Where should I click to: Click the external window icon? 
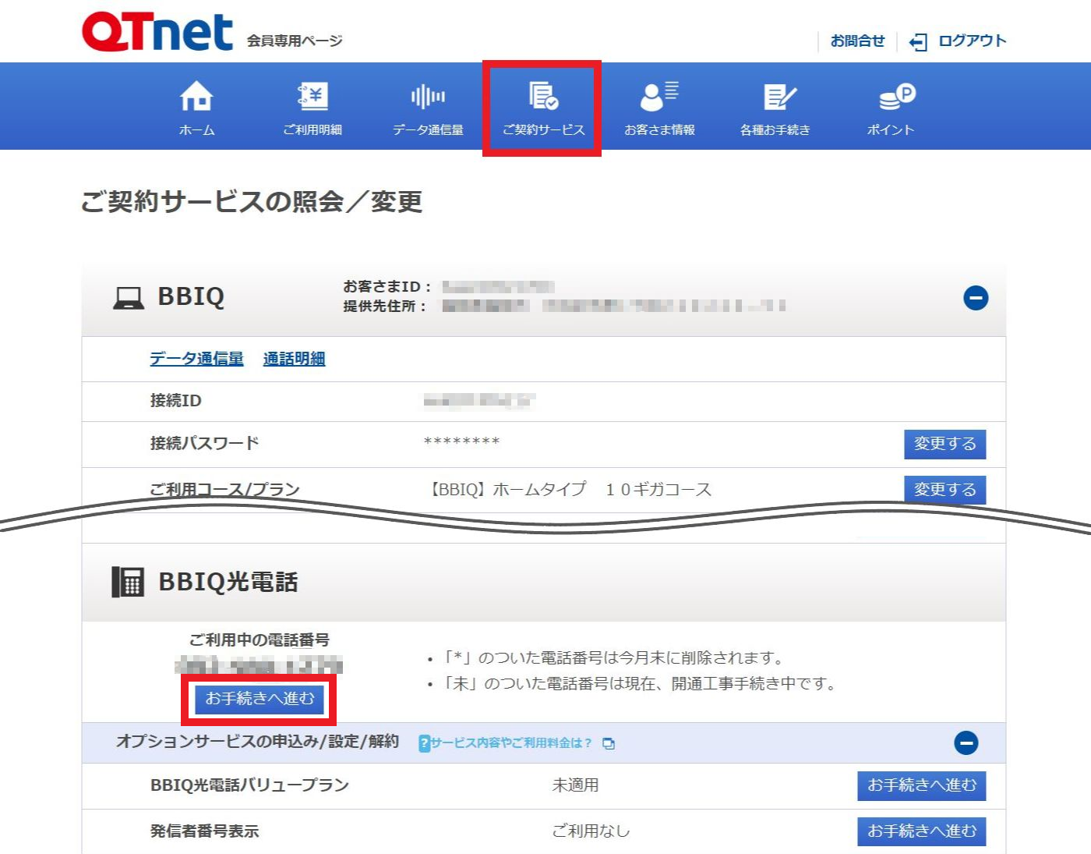click(x=609, y=744)
